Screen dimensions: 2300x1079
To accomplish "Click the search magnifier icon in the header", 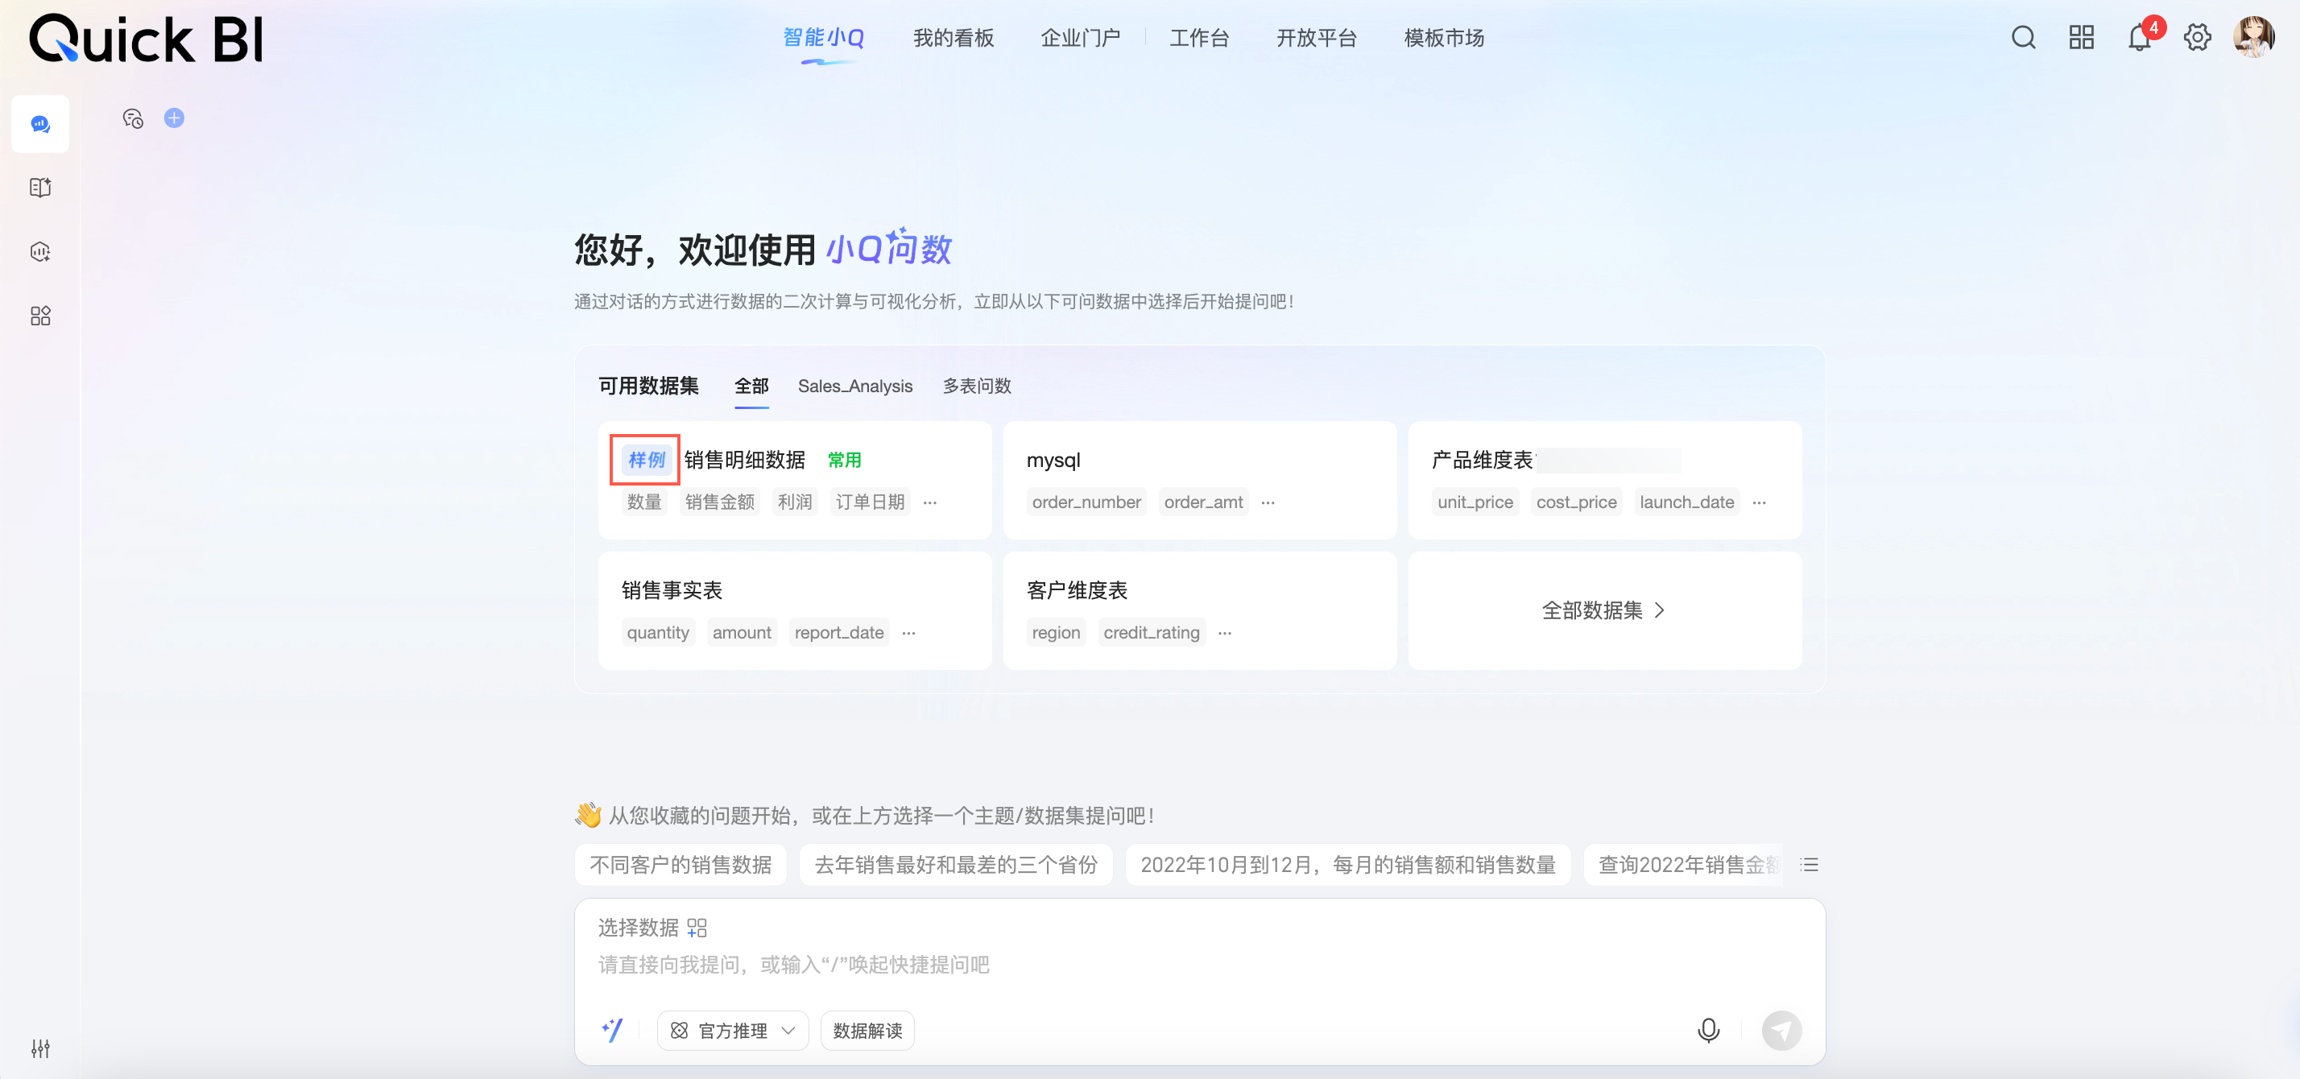I will 2023,38.
